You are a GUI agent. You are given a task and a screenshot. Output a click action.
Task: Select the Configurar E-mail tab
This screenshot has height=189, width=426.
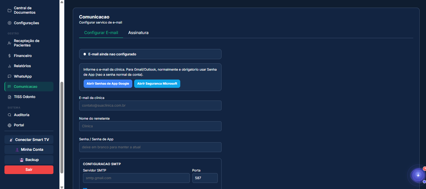[x=101, y=33]
